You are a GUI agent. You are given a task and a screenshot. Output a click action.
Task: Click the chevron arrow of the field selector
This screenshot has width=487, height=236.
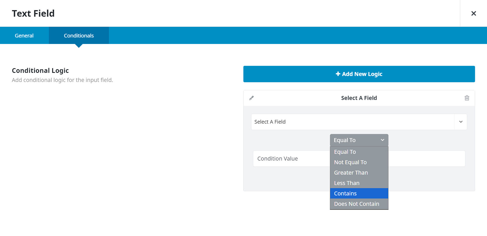click(461, 122)
